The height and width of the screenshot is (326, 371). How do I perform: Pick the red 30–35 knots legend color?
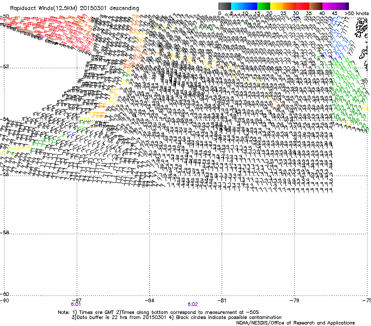pyautogui.click(x=303, y=6)
